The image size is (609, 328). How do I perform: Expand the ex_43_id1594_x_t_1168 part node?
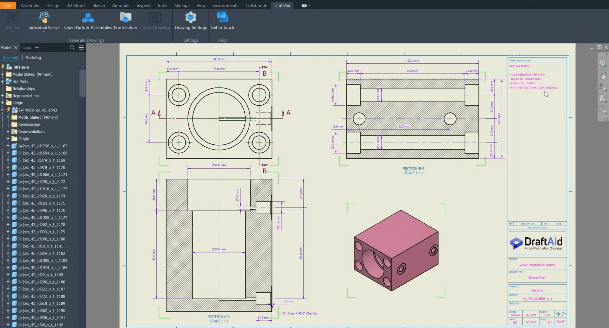[8, 153]
